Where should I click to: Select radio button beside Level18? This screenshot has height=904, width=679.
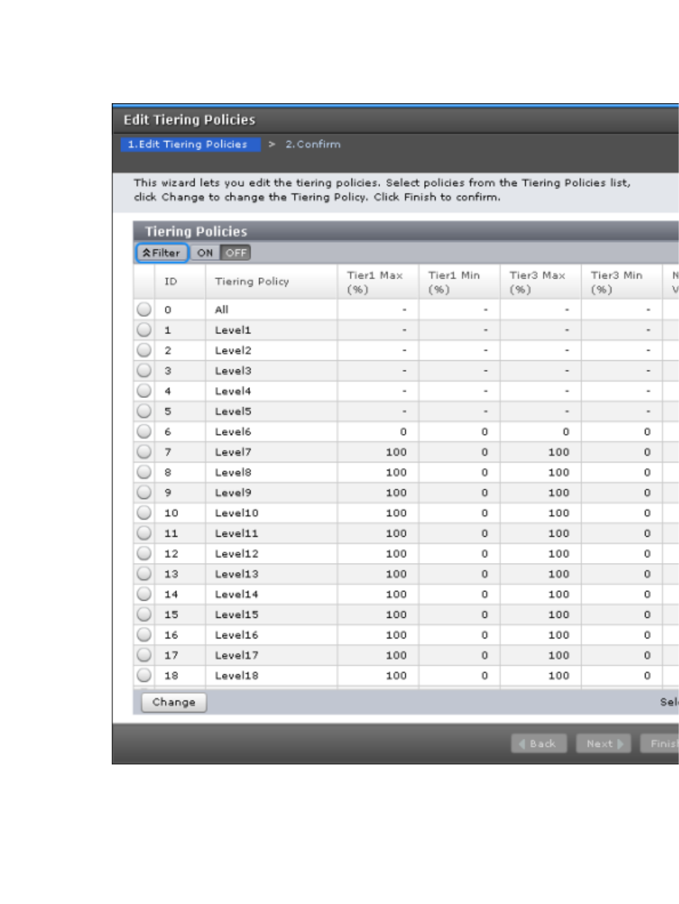pyautogui.click(x=144, y=675)
